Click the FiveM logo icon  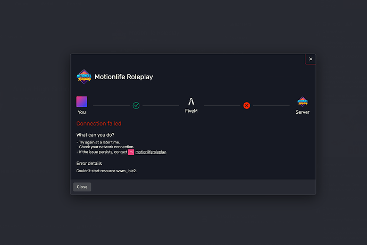(x=191, y=101)
